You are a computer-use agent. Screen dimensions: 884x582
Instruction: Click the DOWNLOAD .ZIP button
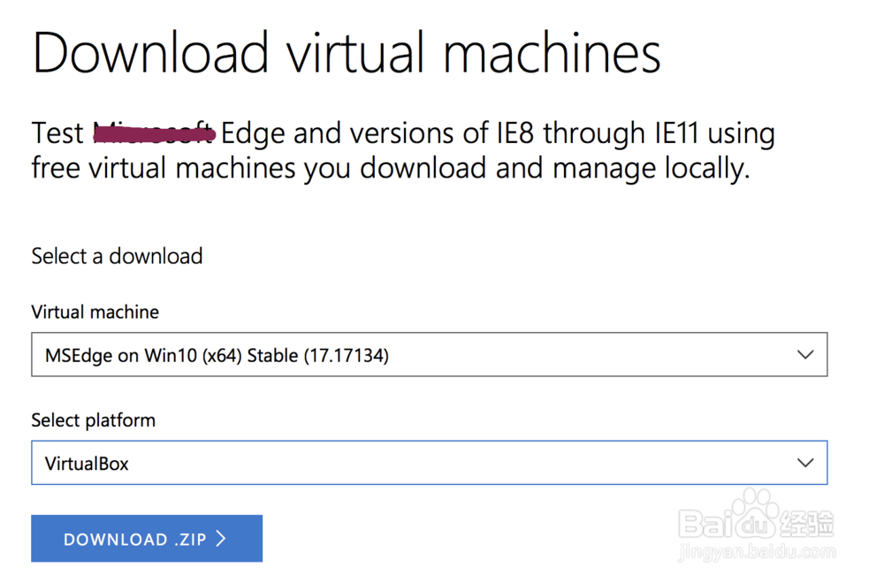pos(147,538)
